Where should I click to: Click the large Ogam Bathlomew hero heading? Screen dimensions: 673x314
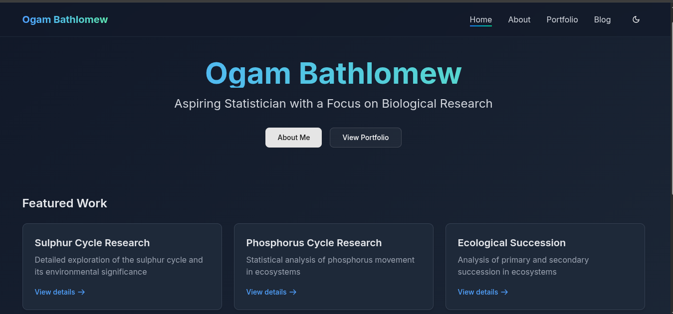pyautogui.click(x=333, y=73)
